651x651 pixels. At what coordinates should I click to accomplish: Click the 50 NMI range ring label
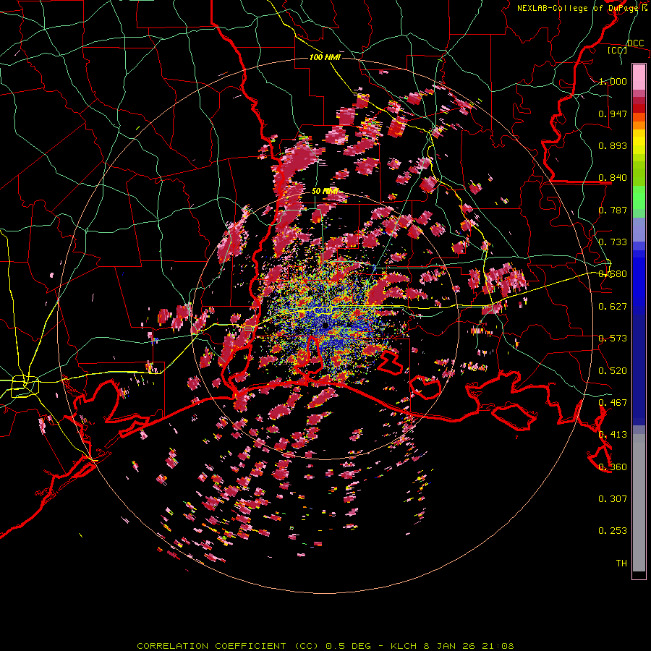[x=325, y=192]
